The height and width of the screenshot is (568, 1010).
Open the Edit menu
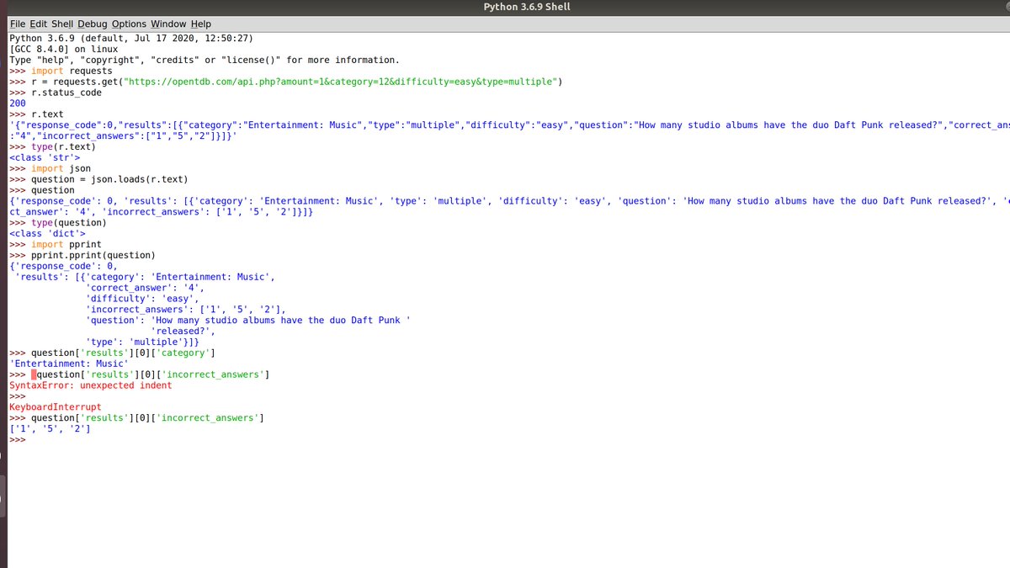[x=39, y=24]
